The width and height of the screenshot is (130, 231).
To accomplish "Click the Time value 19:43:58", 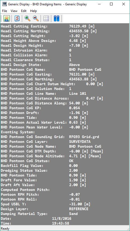I will pos(61,223).
